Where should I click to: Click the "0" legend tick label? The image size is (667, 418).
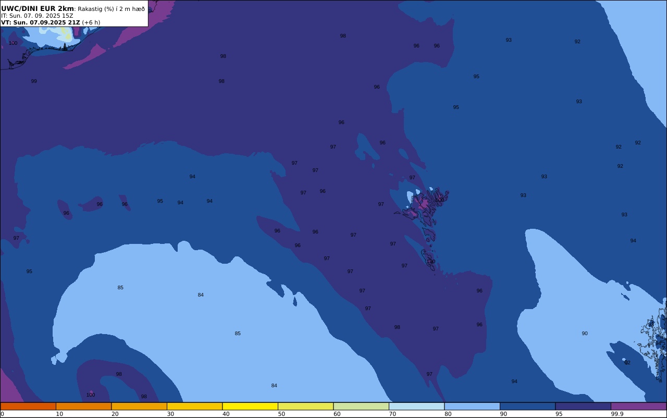2,414
